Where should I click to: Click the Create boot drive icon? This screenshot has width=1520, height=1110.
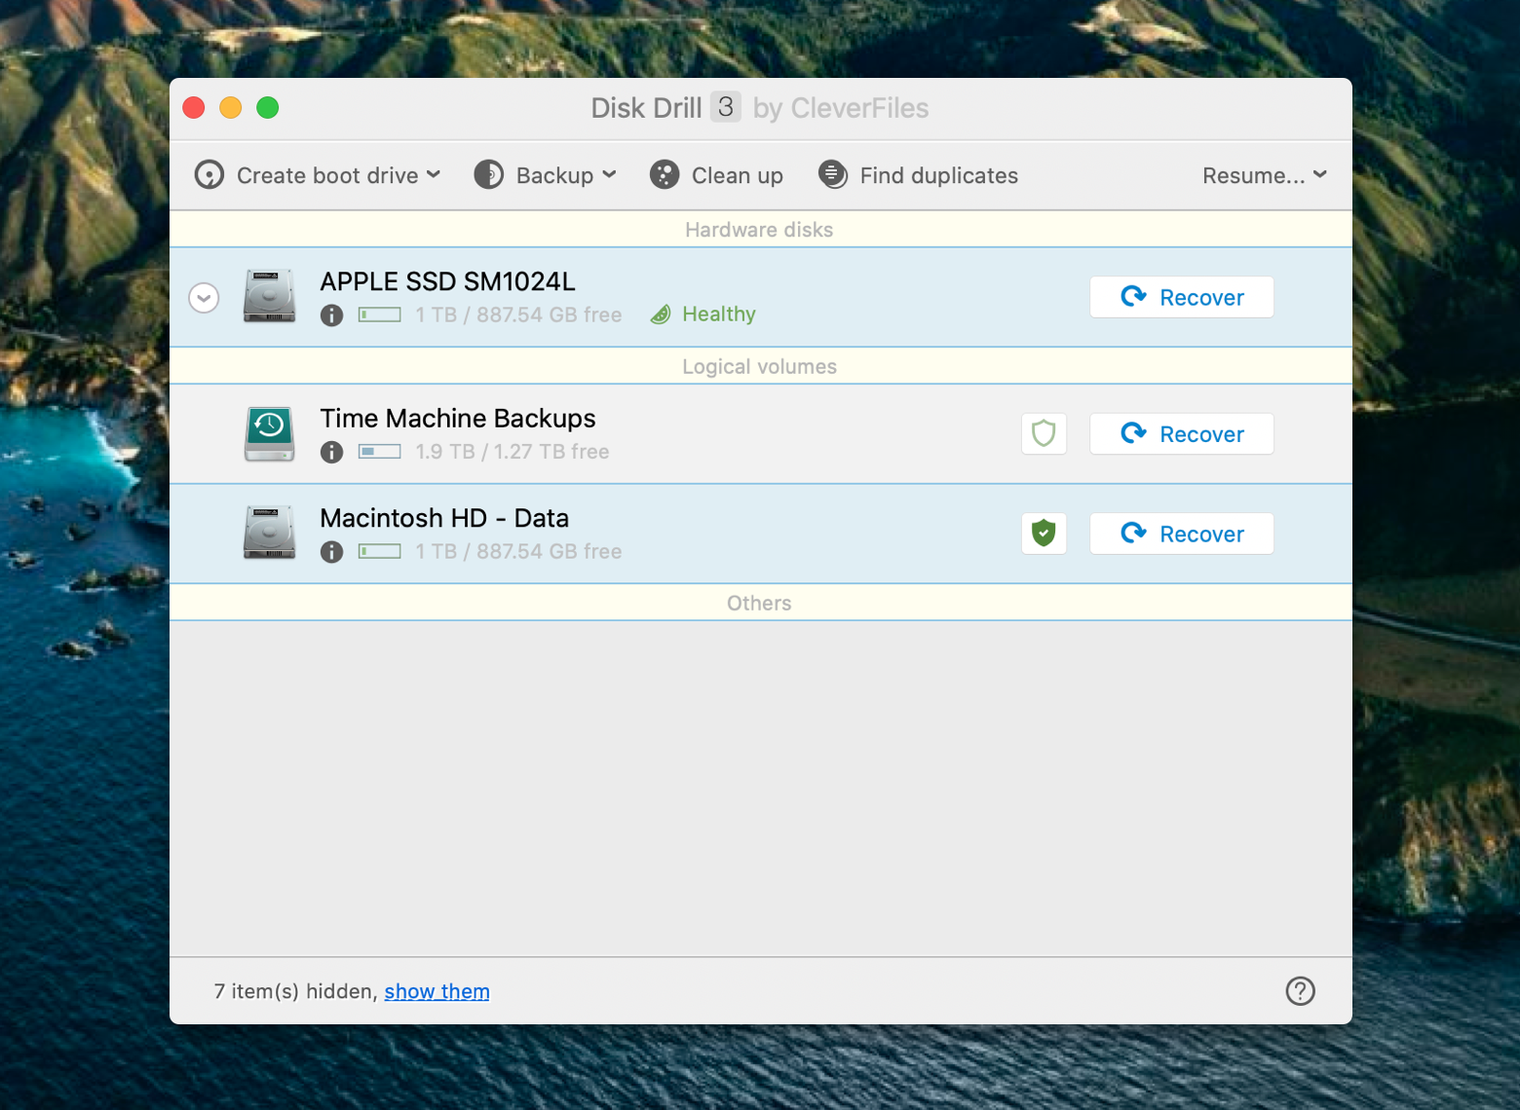pos(209,175)
